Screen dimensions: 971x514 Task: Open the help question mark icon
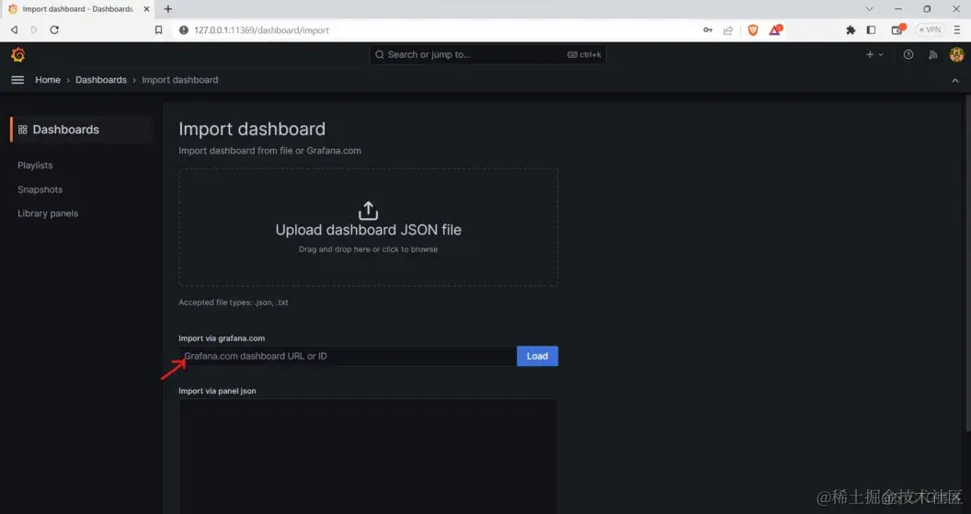(x=908, y=54)
